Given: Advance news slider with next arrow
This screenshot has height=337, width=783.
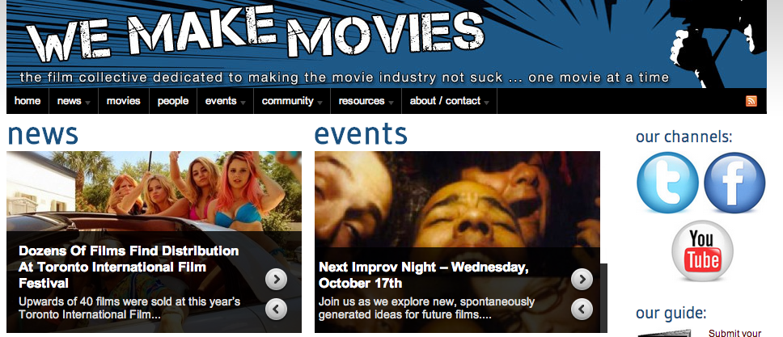Looking at the screenshot, I should 276,279.
